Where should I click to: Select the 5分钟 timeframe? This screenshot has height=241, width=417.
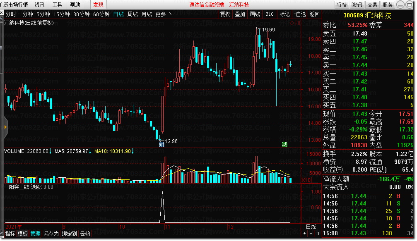pyautogui.click(x=43, y=14)
